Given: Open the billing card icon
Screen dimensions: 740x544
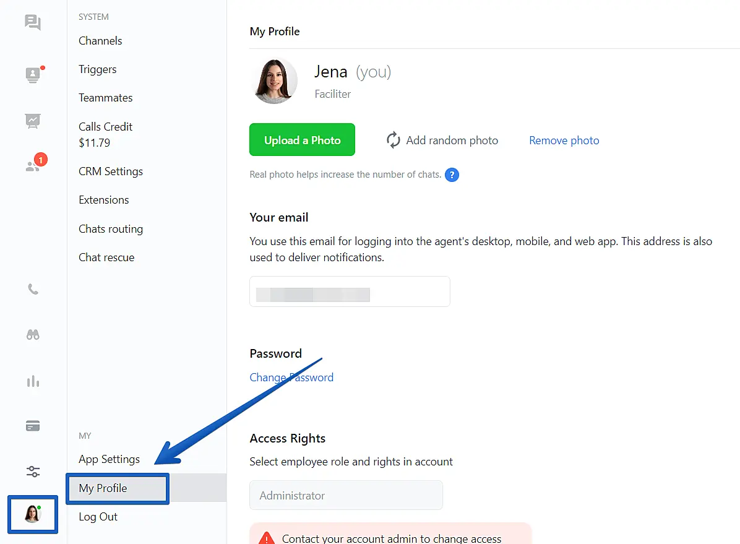Looking at the screenshot, I should (x=33, y=426).
